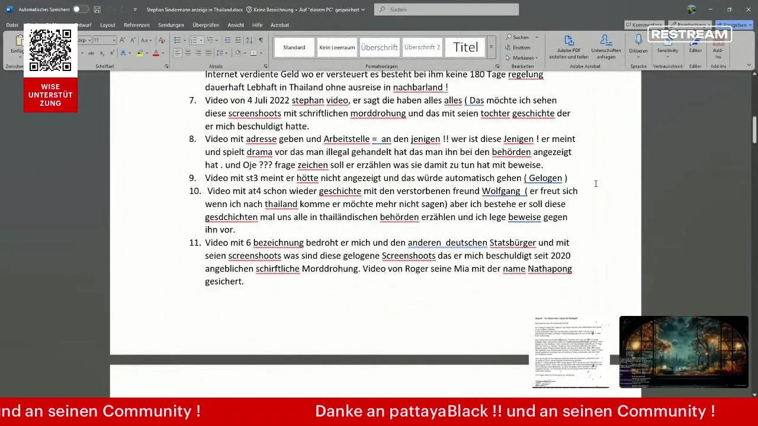Click the vertical document scrollbar thumb
Screen dimensions: 758x426
coord(754,130)
